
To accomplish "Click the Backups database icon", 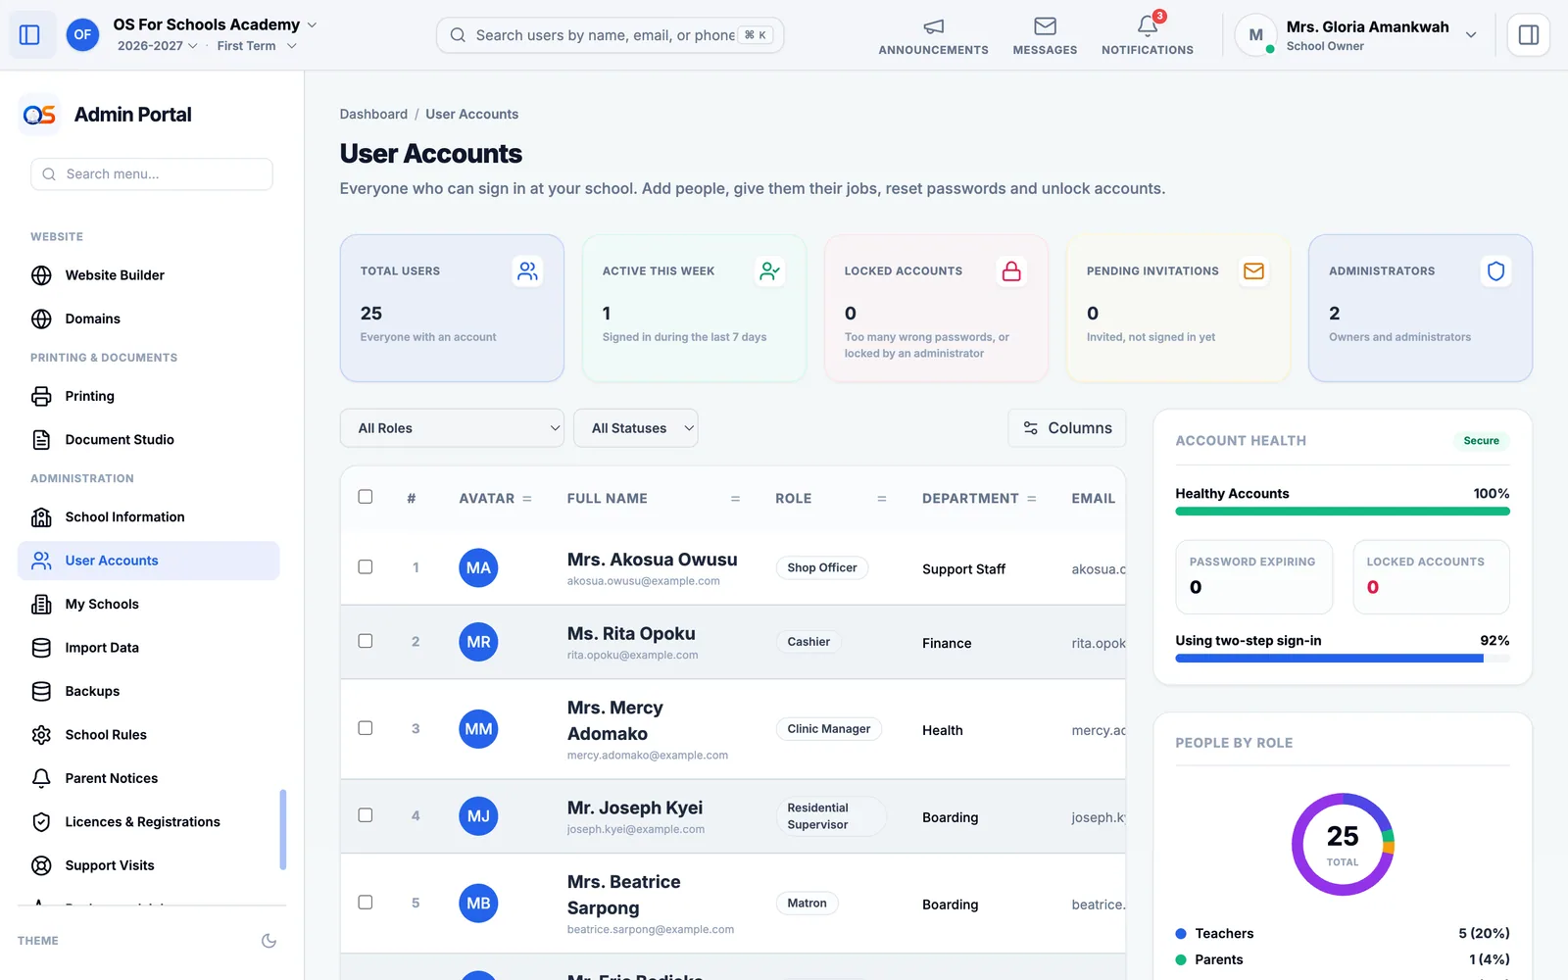I will [x=41, y=692].
